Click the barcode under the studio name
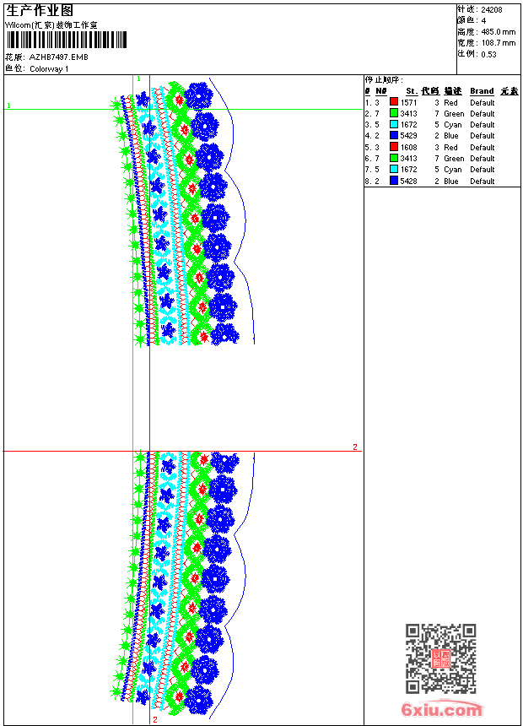Image resolution: width=523 pixels, height=726 pixels. coord(66,41)
